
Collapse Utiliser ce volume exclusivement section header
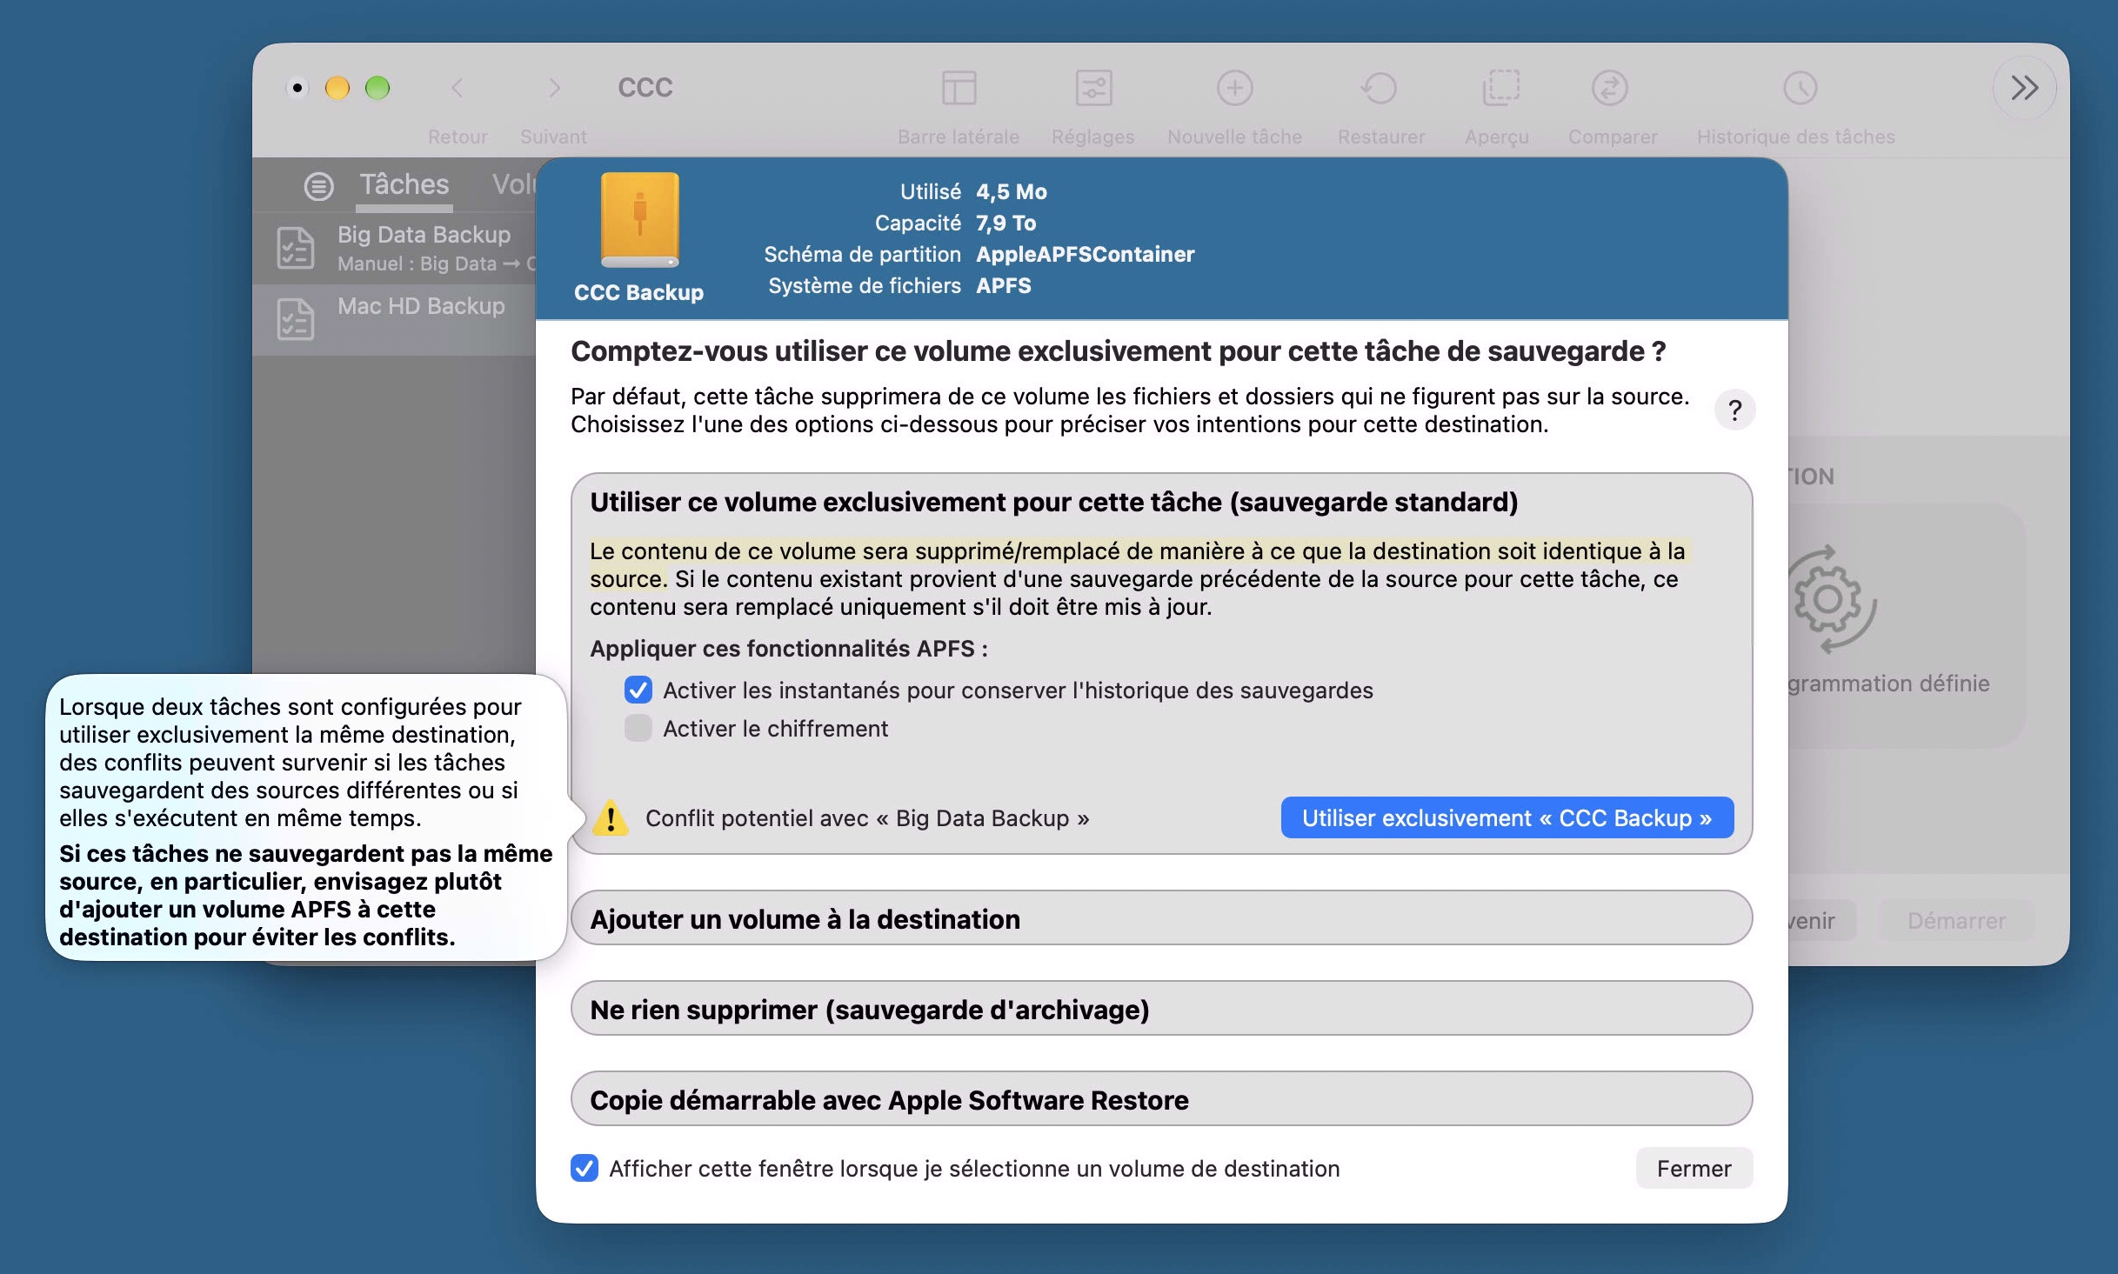(1053, 502)
